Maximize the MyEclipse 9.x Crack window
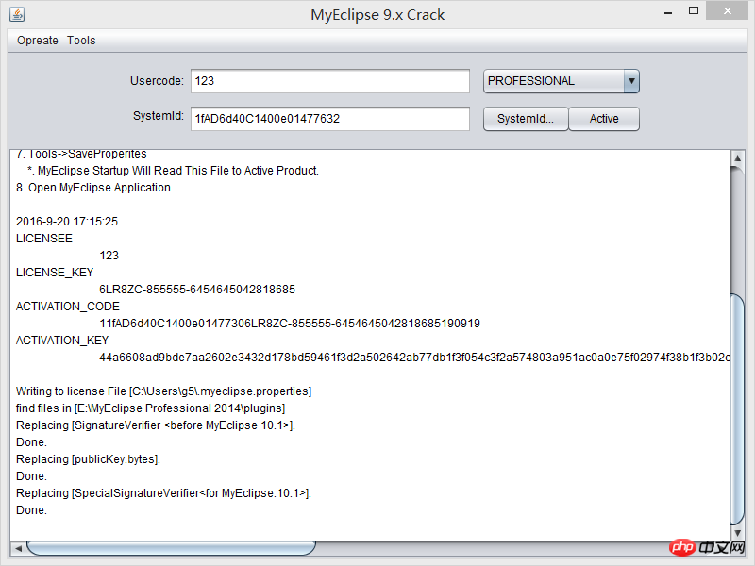 694,11
